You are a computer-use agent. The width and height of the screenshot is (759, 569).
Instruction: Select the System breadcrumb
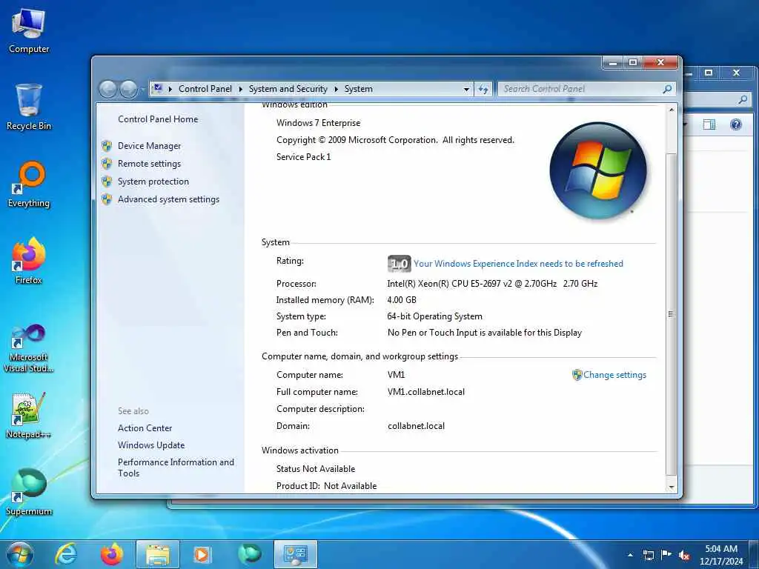[359, 89]
